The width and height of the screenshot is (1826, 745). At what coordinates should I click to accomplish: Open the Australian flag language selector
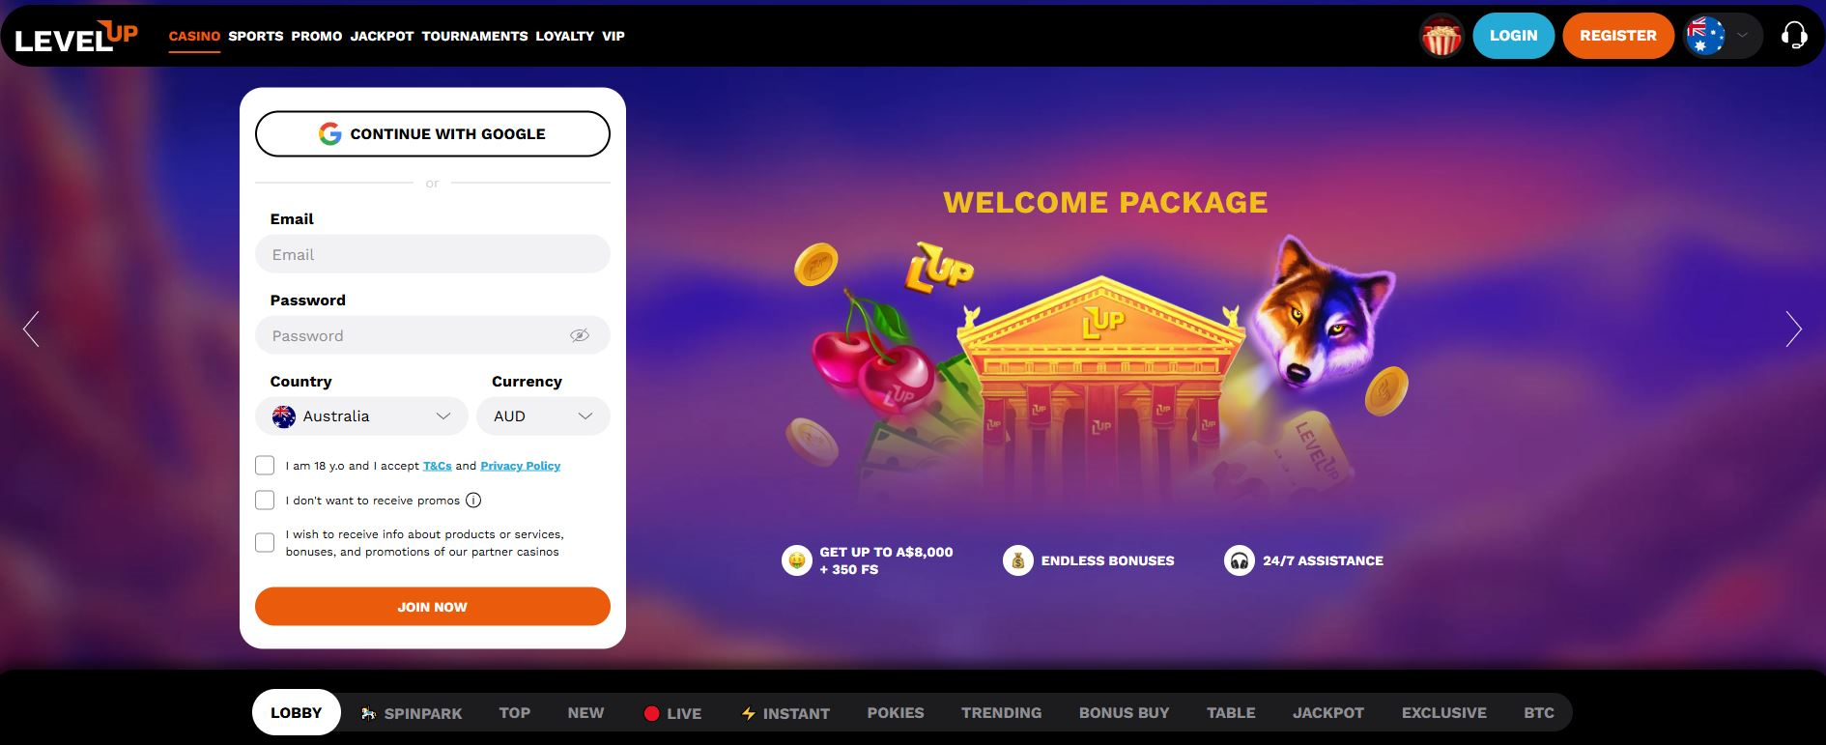[x=1723, y=36]
